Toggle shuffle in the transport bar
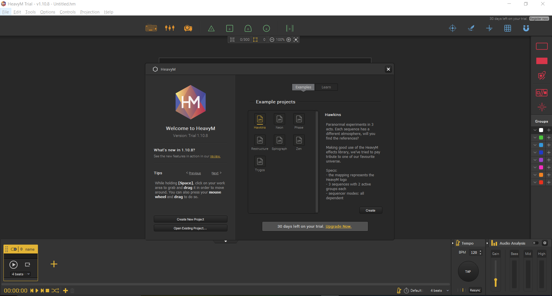The image size is (552, 296). click(x=55, y=291)
